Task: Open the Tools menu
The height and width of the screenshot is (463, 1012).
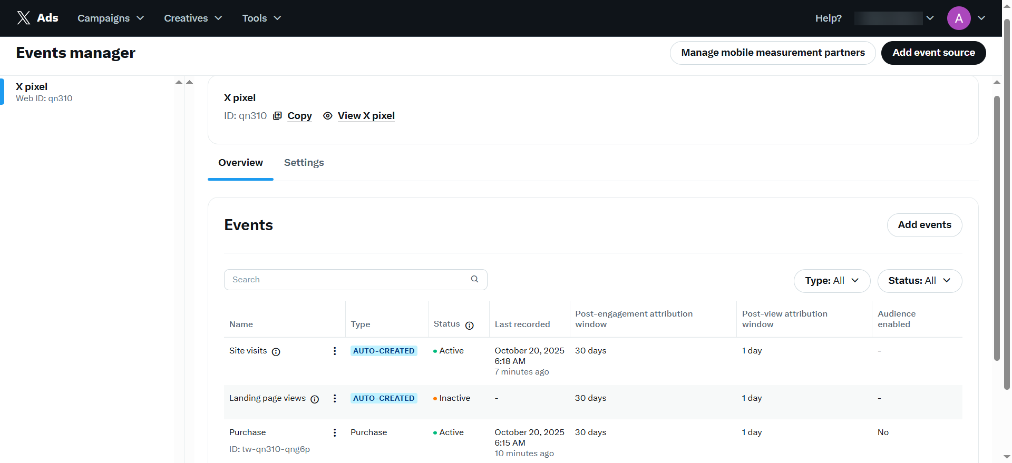Action: pos(261,18)
